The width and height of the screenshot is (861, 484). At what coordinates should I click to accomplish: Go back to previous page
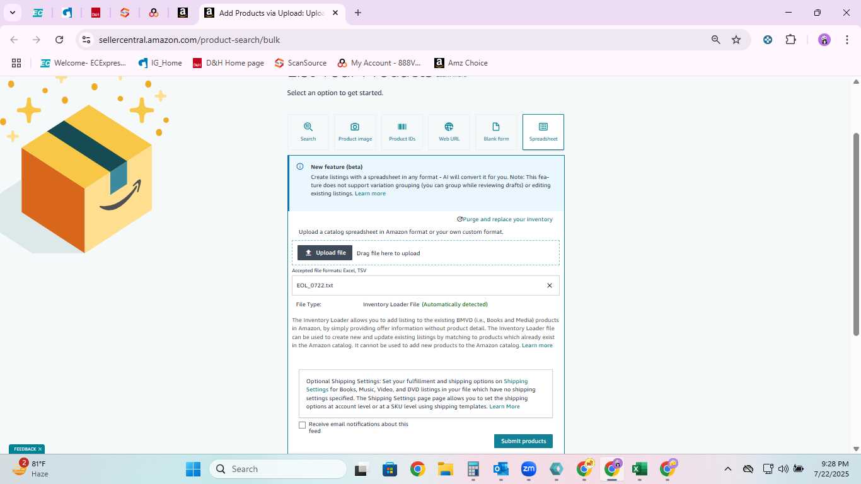pyautogui.click(x=14, y=40)
